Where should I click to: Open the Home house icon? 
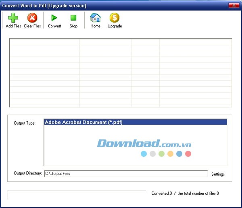coord(95,18)
